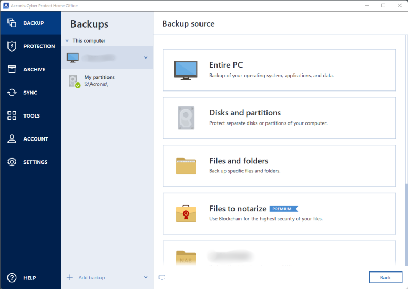409x289 pixels.
Task: Open the Tools grid icon
Action: (x=12, y=116)
